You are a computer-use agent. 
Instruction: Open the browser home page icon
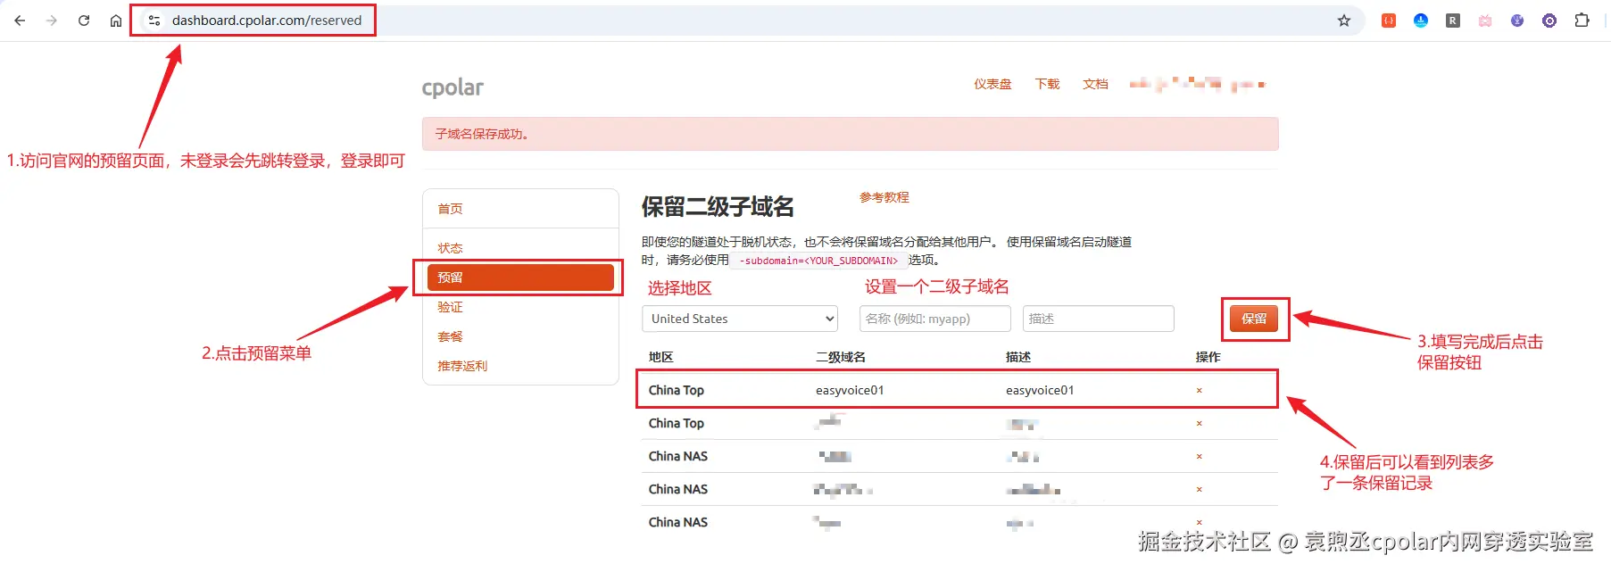[x=116, y=21]
